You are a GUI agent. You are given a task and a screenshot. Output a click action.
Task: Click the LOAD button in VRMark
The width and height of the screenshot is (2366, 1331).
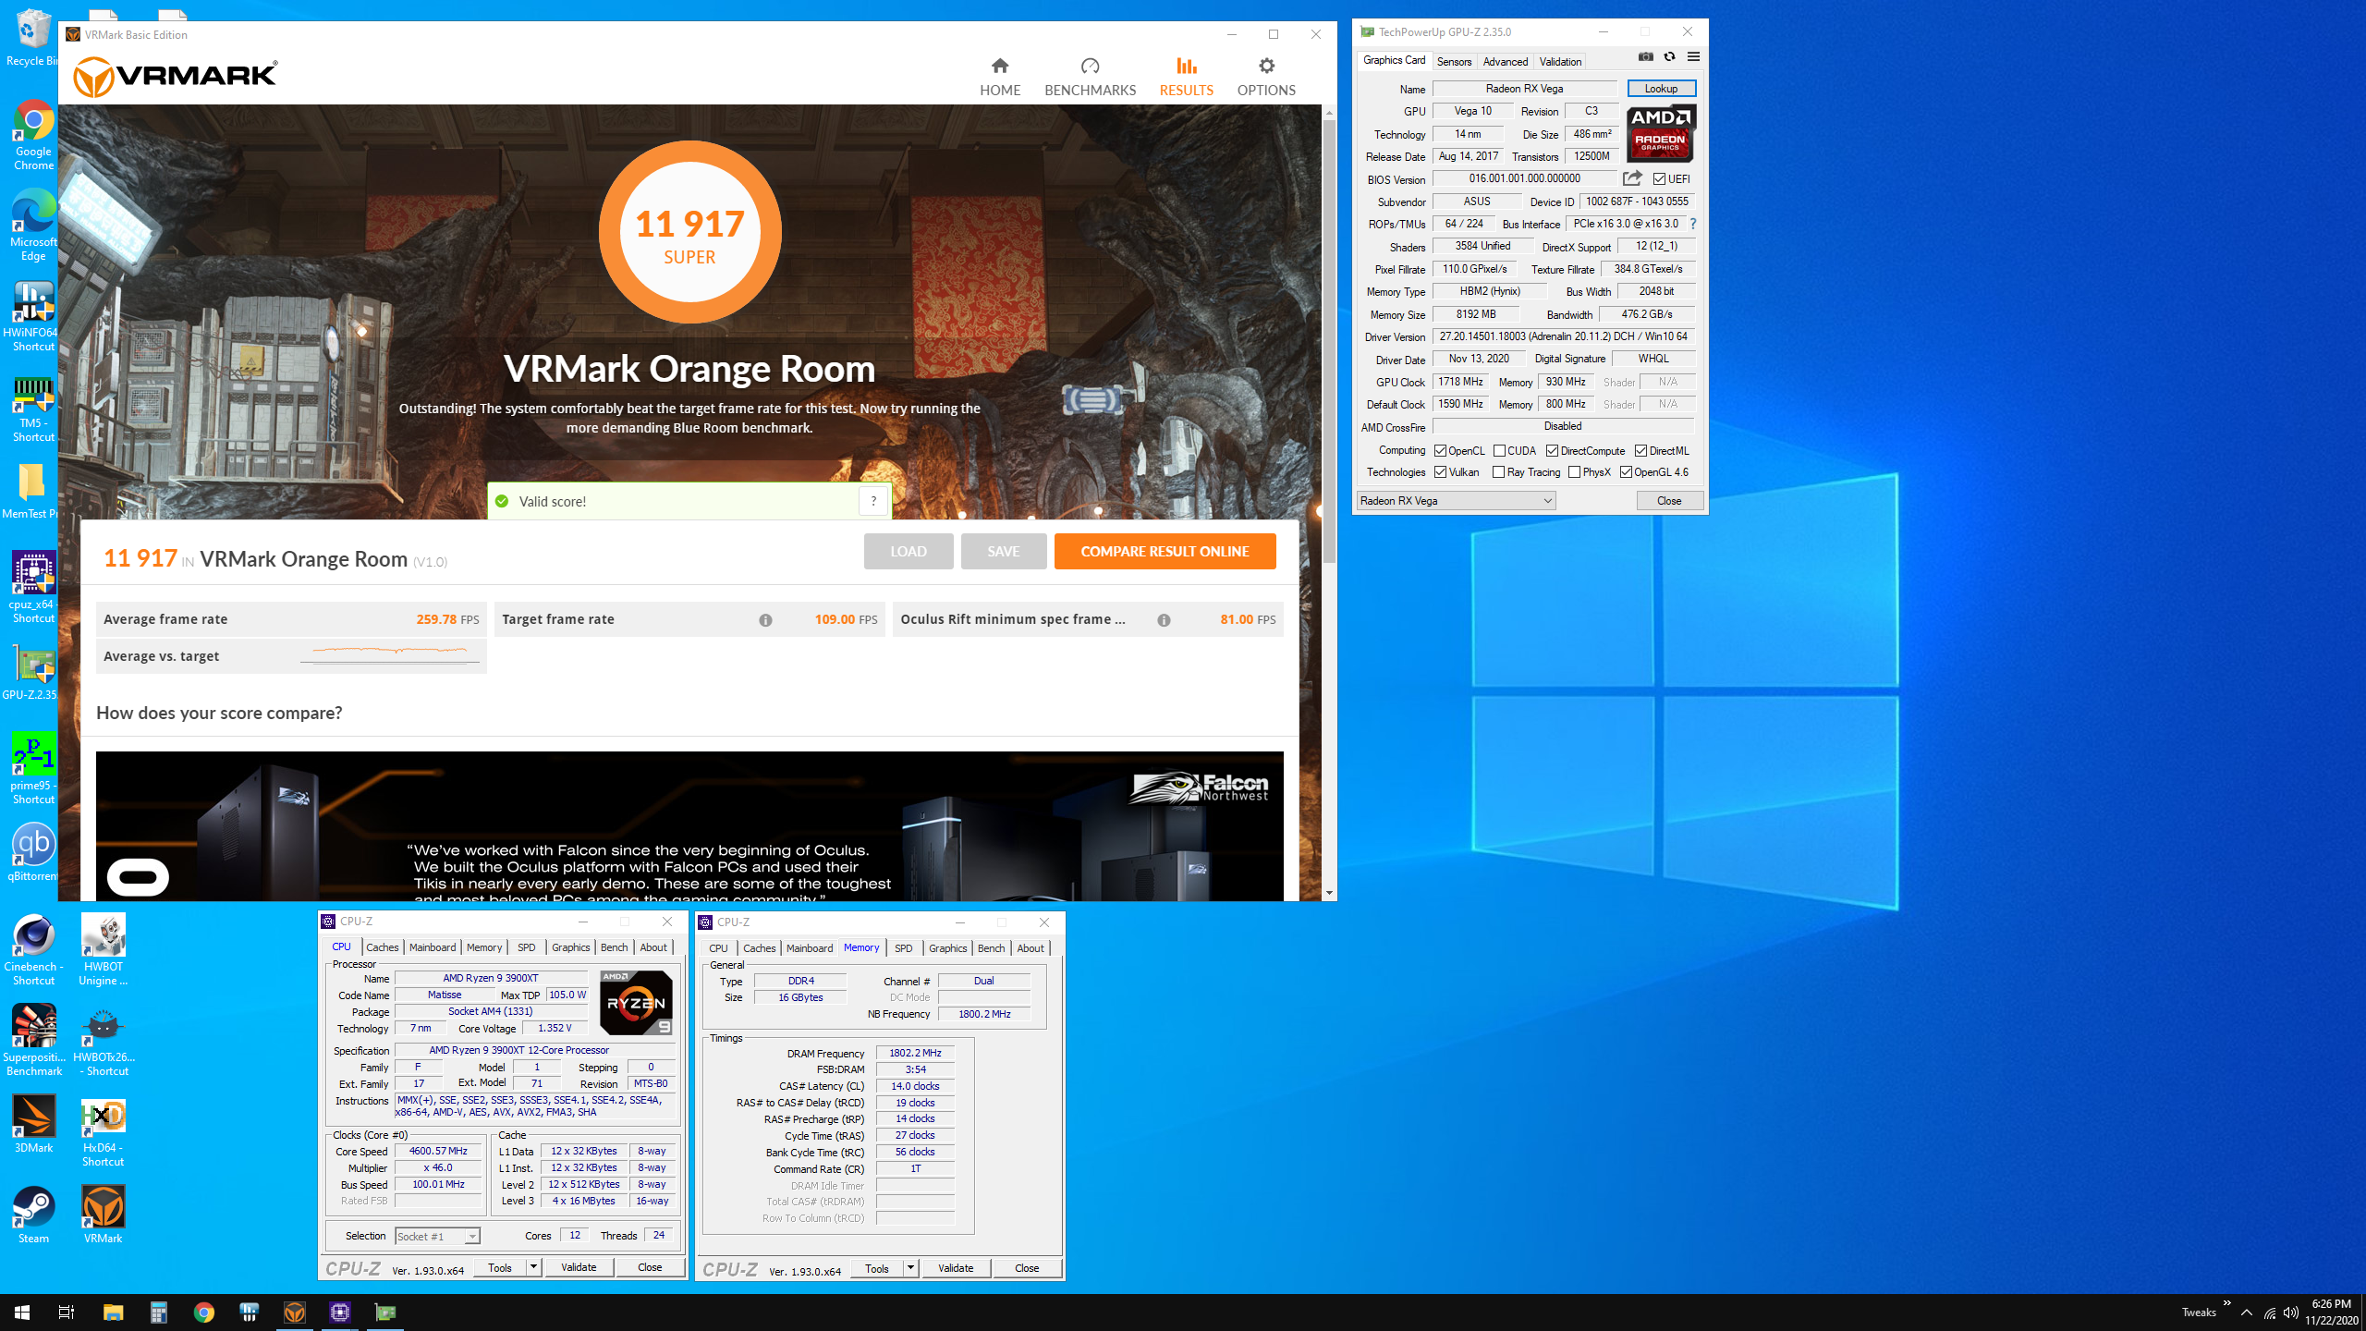(x=909, y=552)
